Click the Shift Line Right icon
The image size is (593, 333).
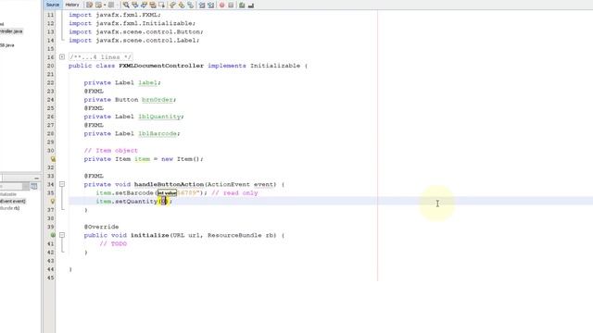click(211, 5)
